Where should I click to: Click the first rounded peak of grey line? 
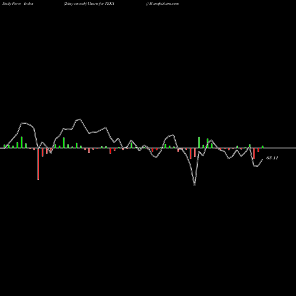click(x=24, y=123)
